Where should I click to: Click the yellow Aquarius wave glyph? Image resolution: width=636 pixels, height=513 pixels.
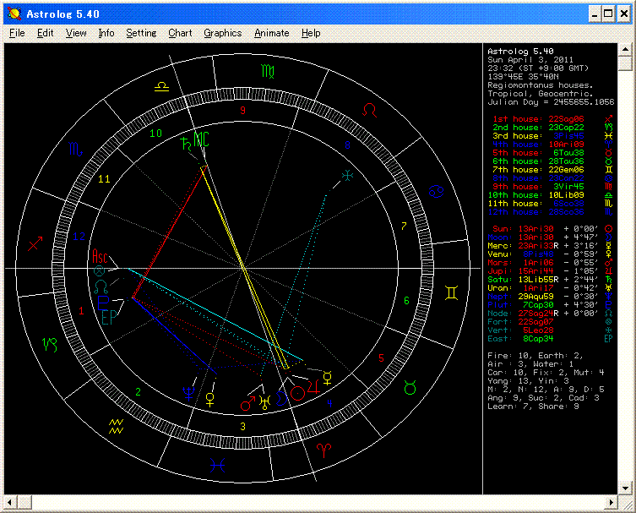(x=117, y=420)
